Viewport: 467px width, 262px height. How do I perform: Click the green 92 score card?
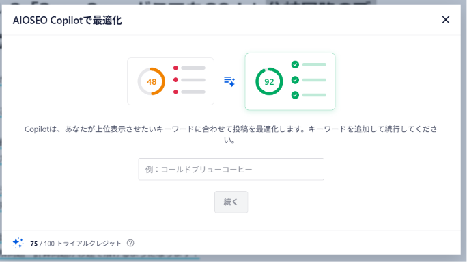click(290, 81)
